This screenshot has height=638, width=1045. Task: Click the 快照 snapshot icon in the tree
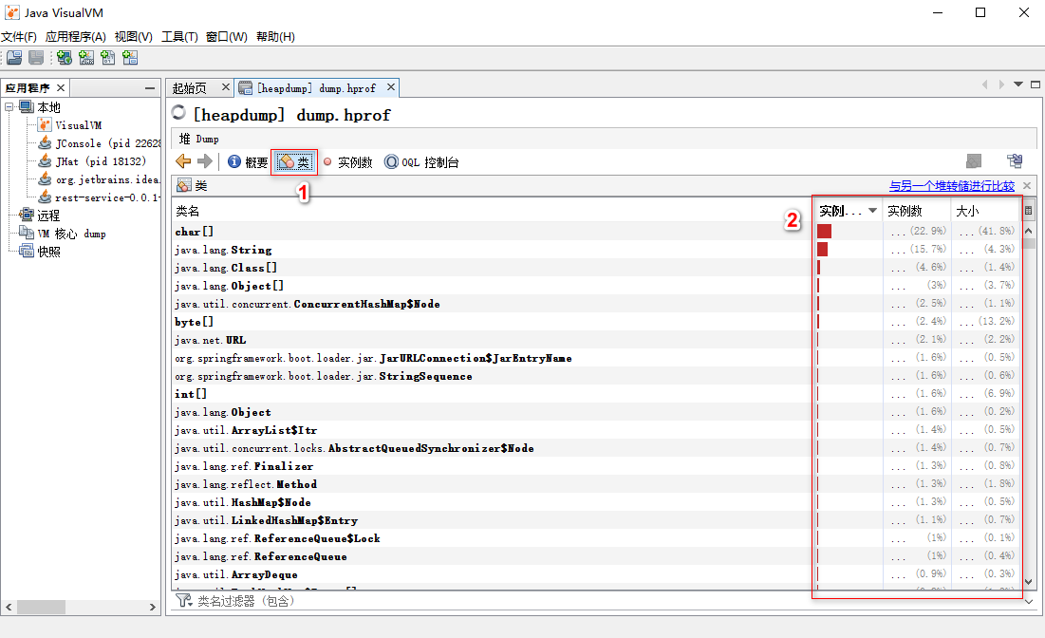[27, 251]
